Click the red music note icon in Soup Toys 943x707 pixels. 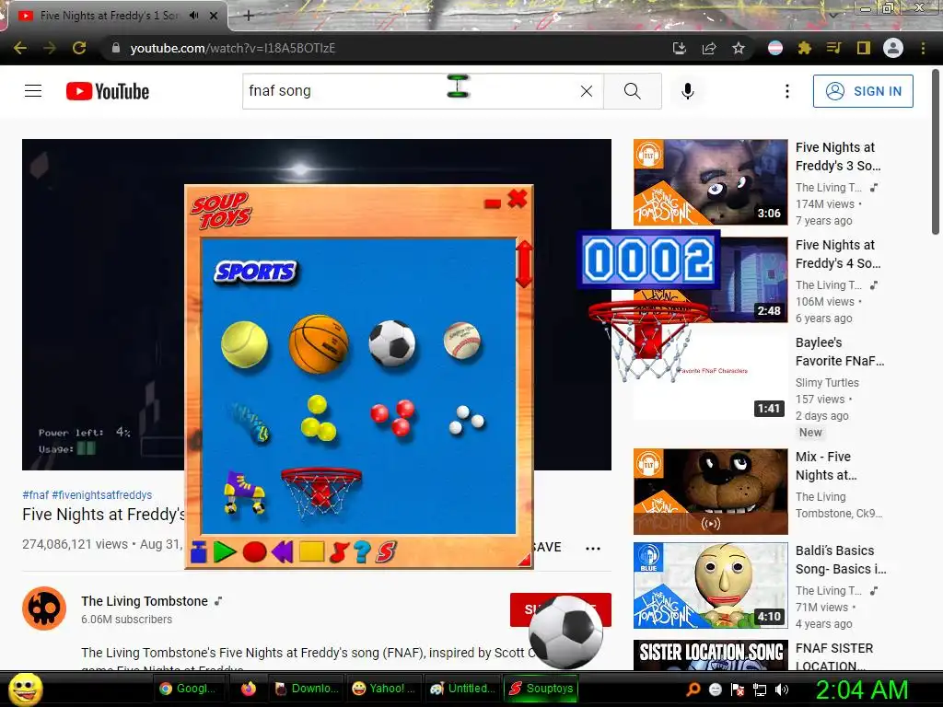click(339, 551)
